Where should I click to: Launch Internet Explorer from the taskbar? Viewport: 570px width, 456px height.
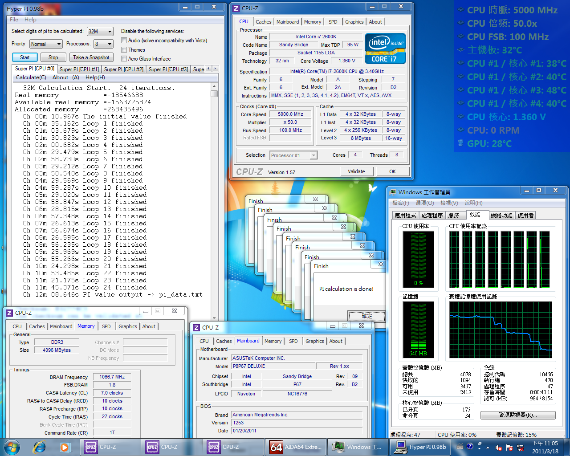tap(40, 447)
